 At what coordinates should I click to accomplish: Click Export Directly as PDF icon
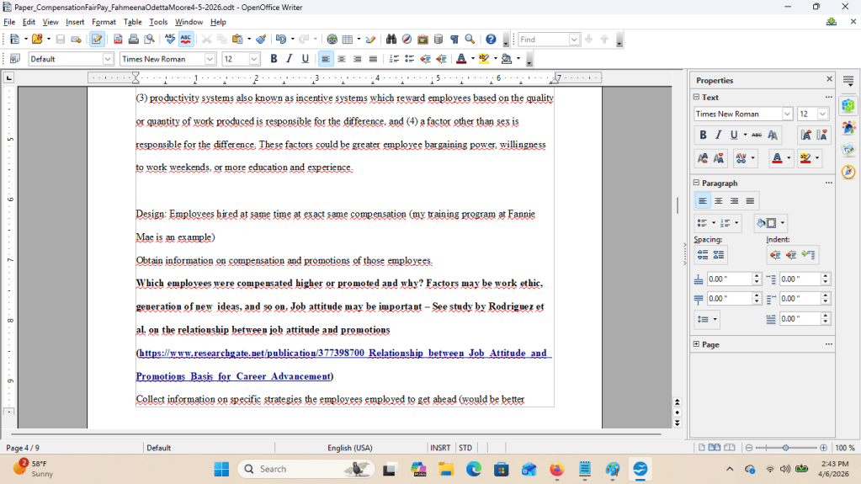click(119, 40)
